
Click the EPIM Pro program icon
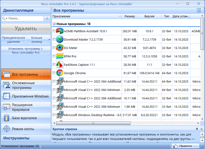pyautogui.click(x=60, y=56)
